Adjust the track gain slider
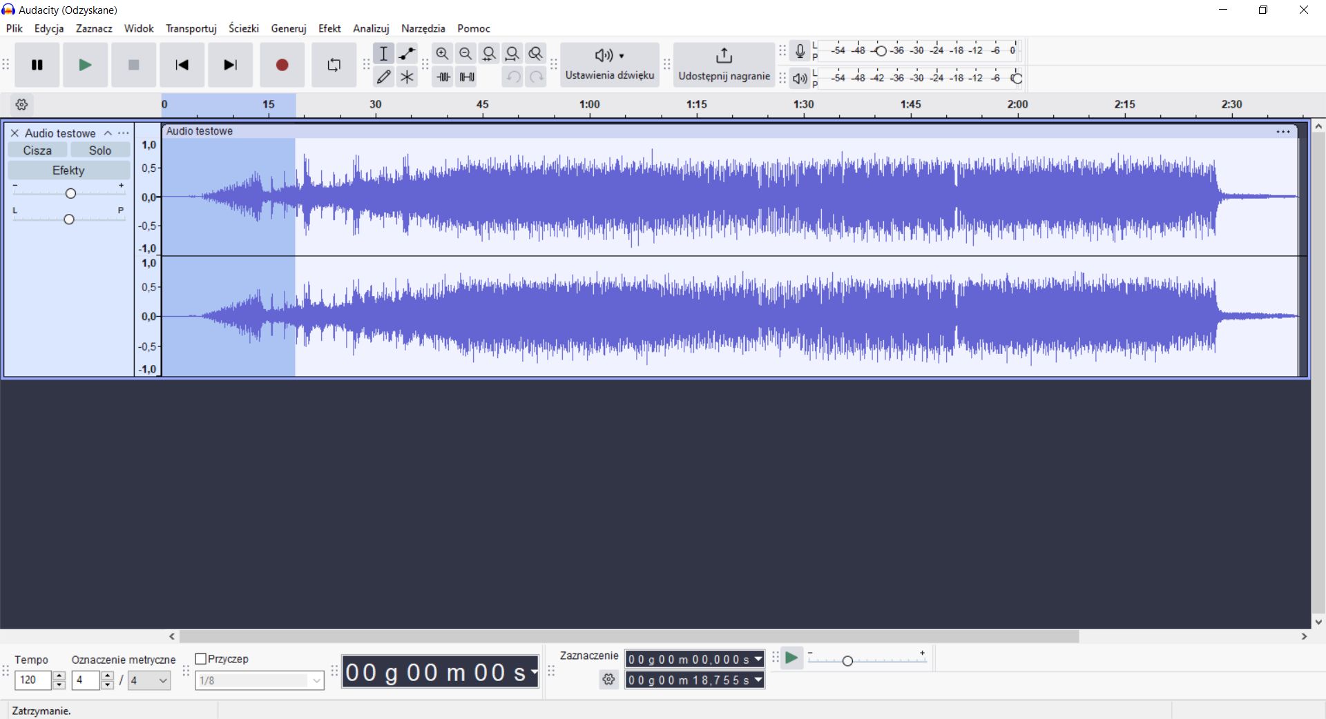This screenshot has width=1326, height=719. click(69, 193)
